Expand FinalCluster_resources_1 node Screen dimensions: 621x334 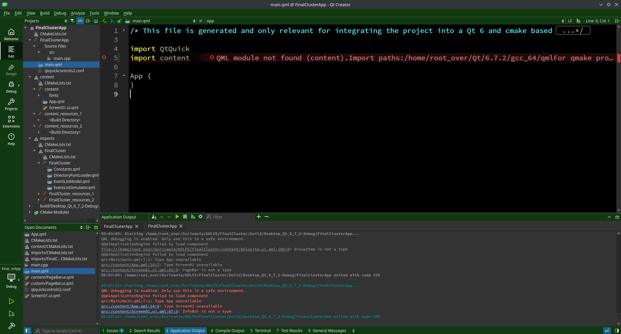coord(39,194)
